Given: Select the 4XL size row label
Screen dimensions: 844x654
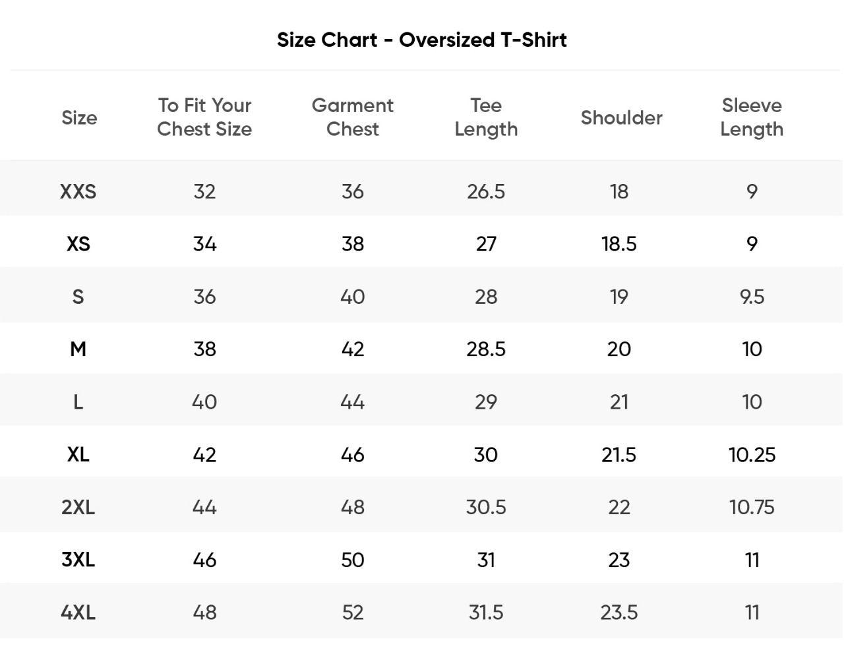Looking at the screenshot, I should 78,612.
